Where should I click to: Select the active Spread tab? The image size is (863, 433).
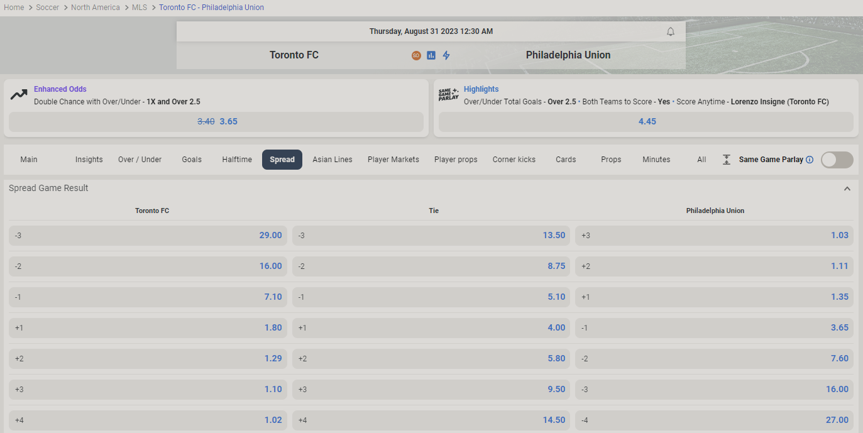click(282, 160)
